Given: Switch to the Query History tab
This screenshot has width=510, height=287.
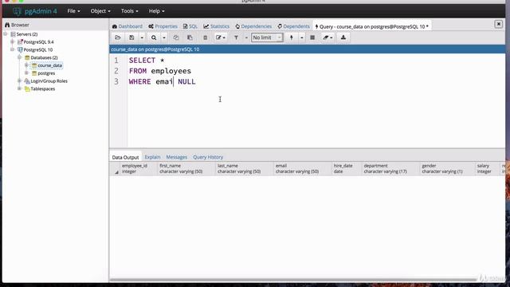Looking at the screenshot, I should tap(208, 157).
